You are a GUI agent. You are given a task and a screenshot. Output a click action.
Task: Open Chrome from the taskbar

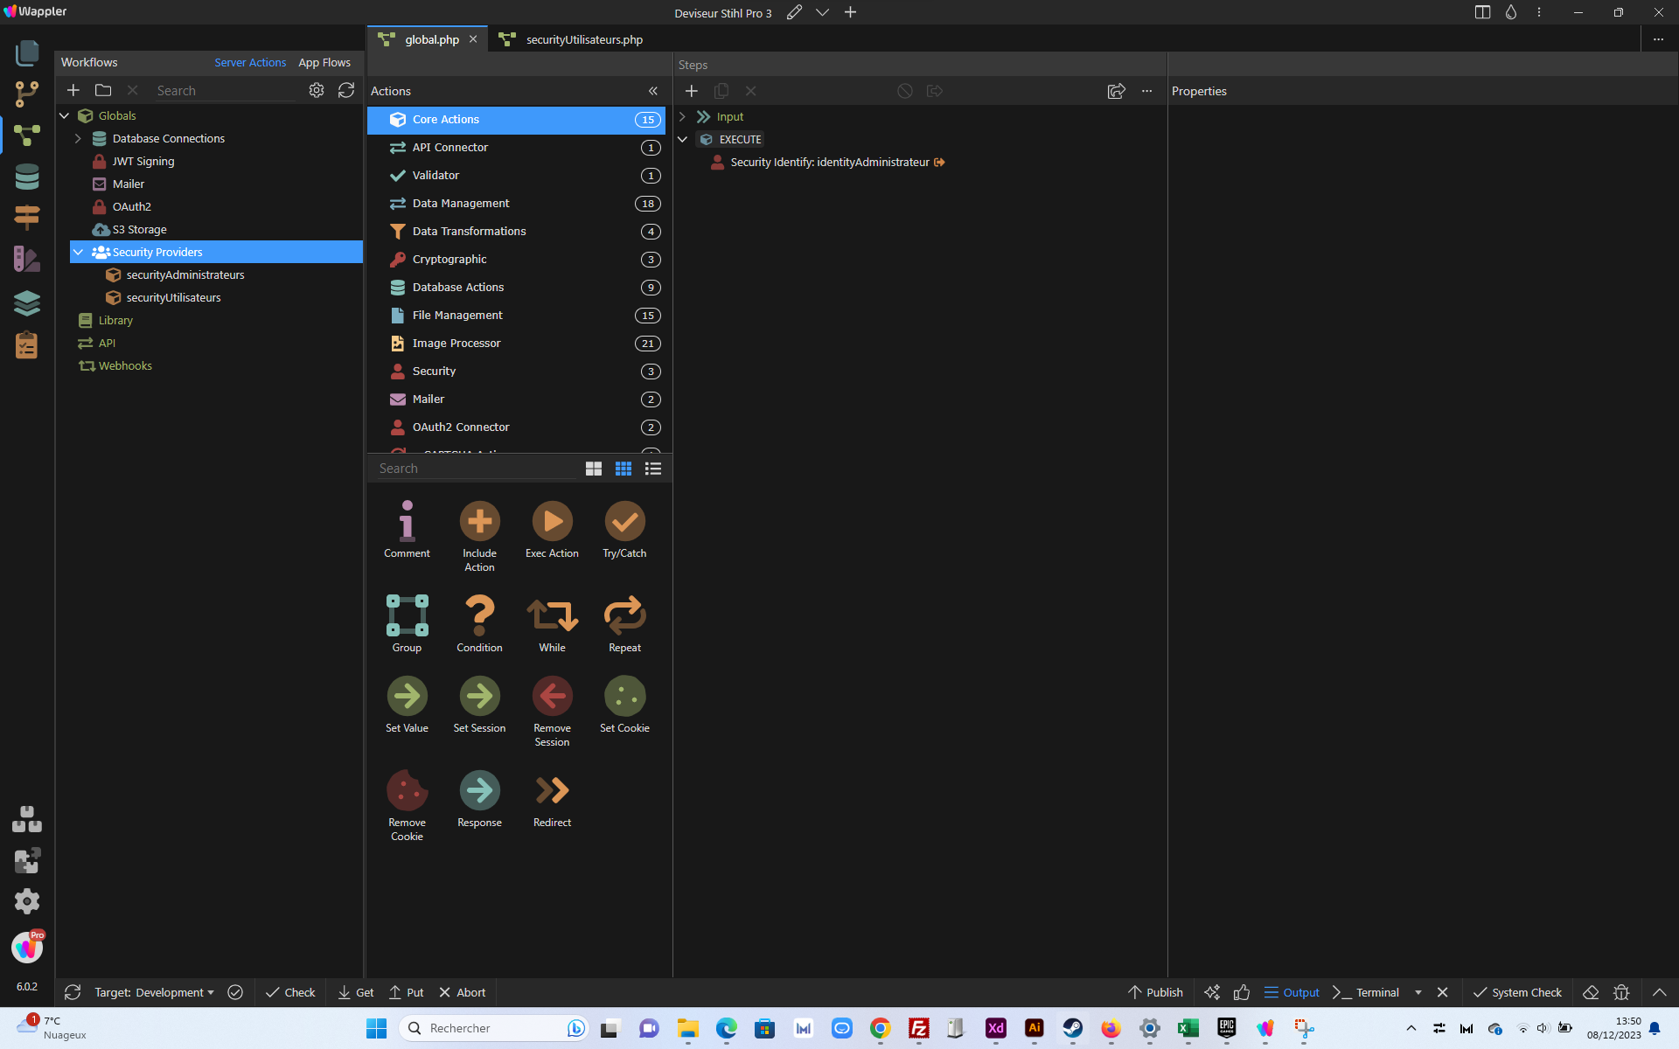tap(881, 1028)
